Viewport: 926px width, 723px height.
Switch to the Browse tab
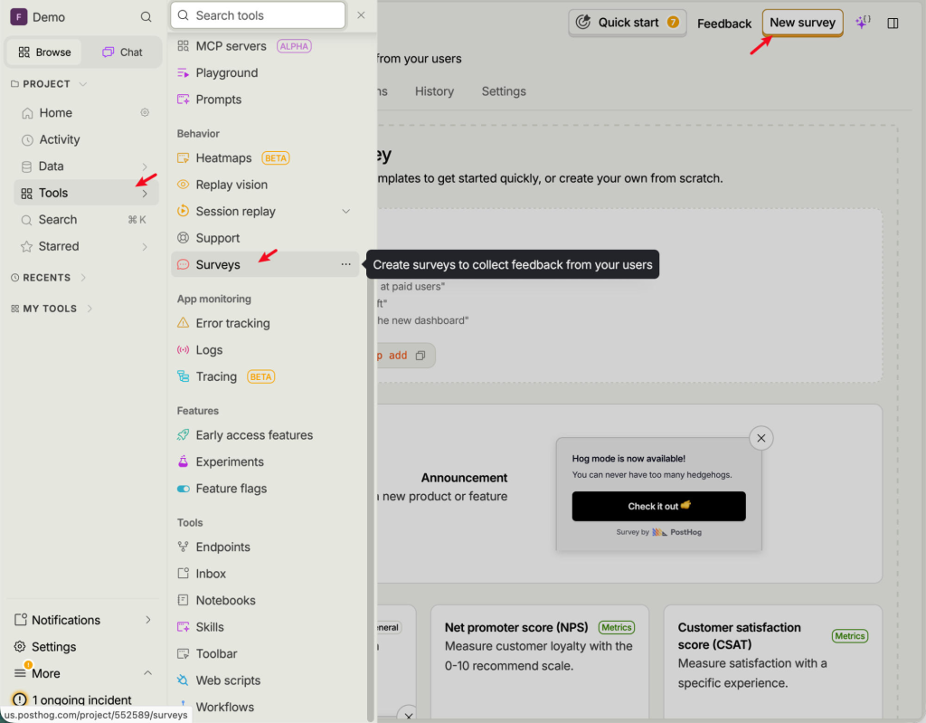click(45, 52)
